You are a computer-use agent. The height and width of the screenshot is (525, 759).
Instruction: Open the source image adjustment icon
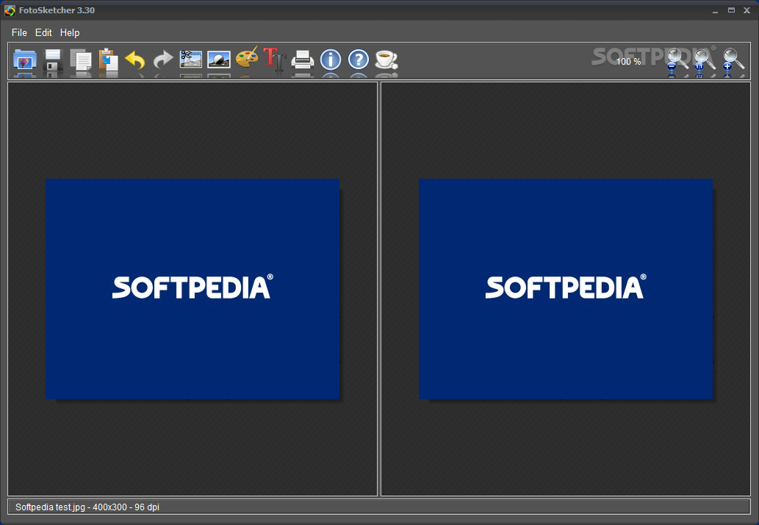[219, 60]
